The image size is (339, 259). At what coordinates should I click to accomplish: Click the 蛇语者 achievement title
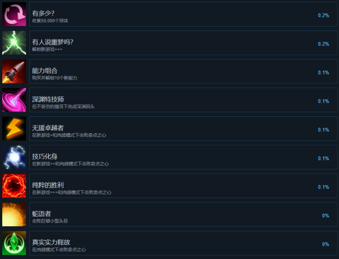(41, 214)
